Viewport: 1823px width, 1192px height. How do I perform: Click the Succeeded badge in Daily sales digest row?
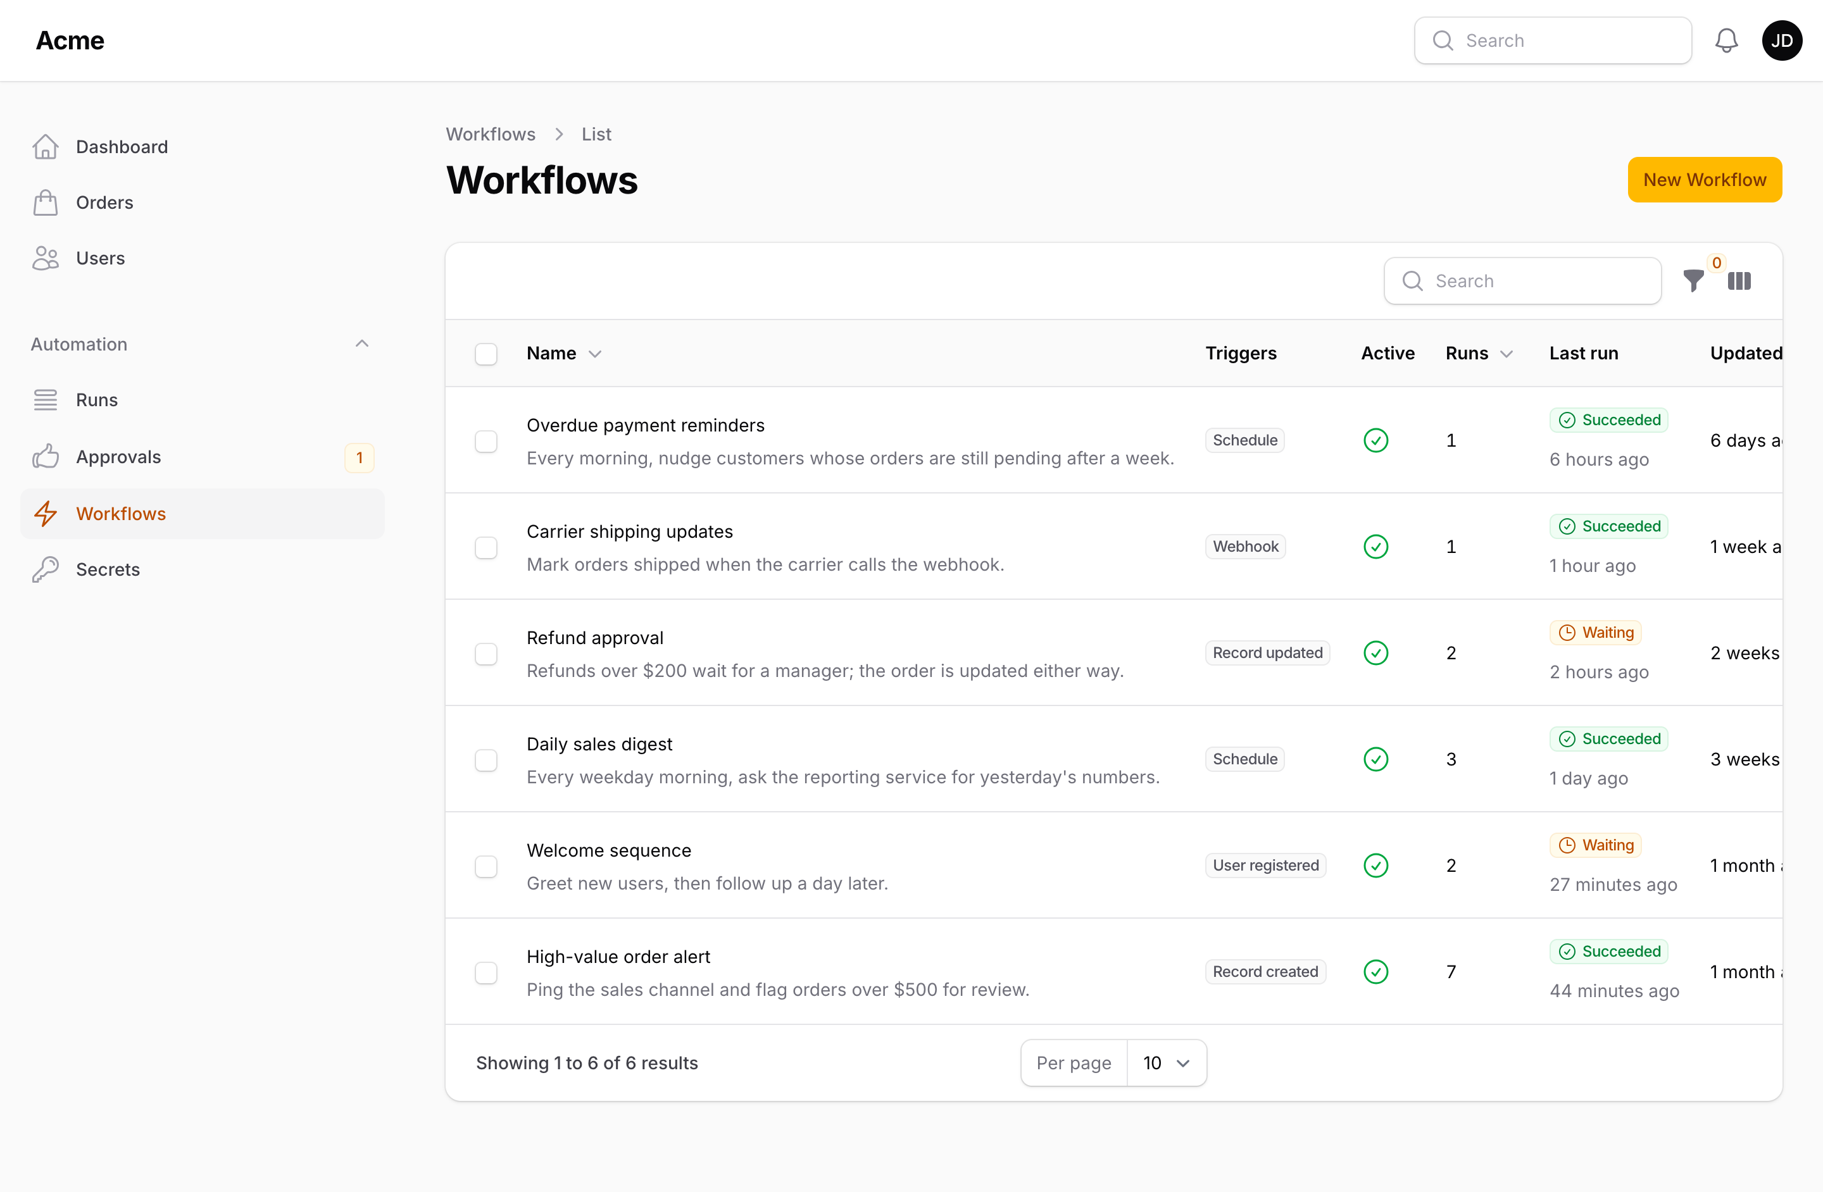pos(1608,739)
